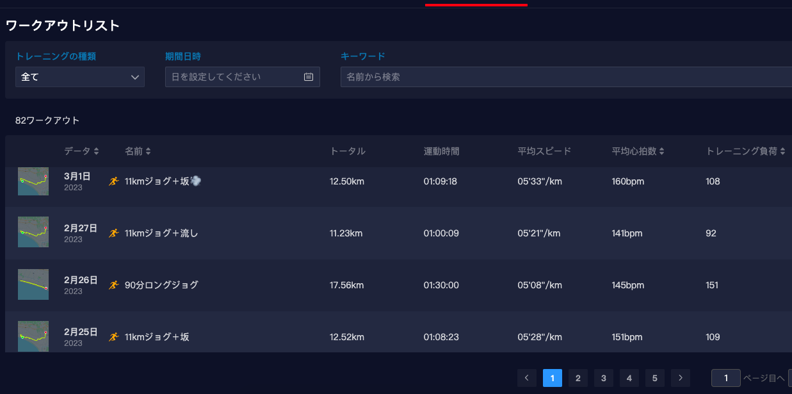Go to previous page arrow
This screenshot has width=792, height=394.
coord(526,378)
